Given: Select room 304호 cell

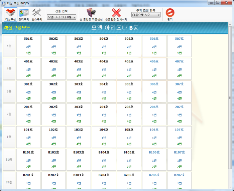Looking at the screenshot, I should (x=104, y=91).
